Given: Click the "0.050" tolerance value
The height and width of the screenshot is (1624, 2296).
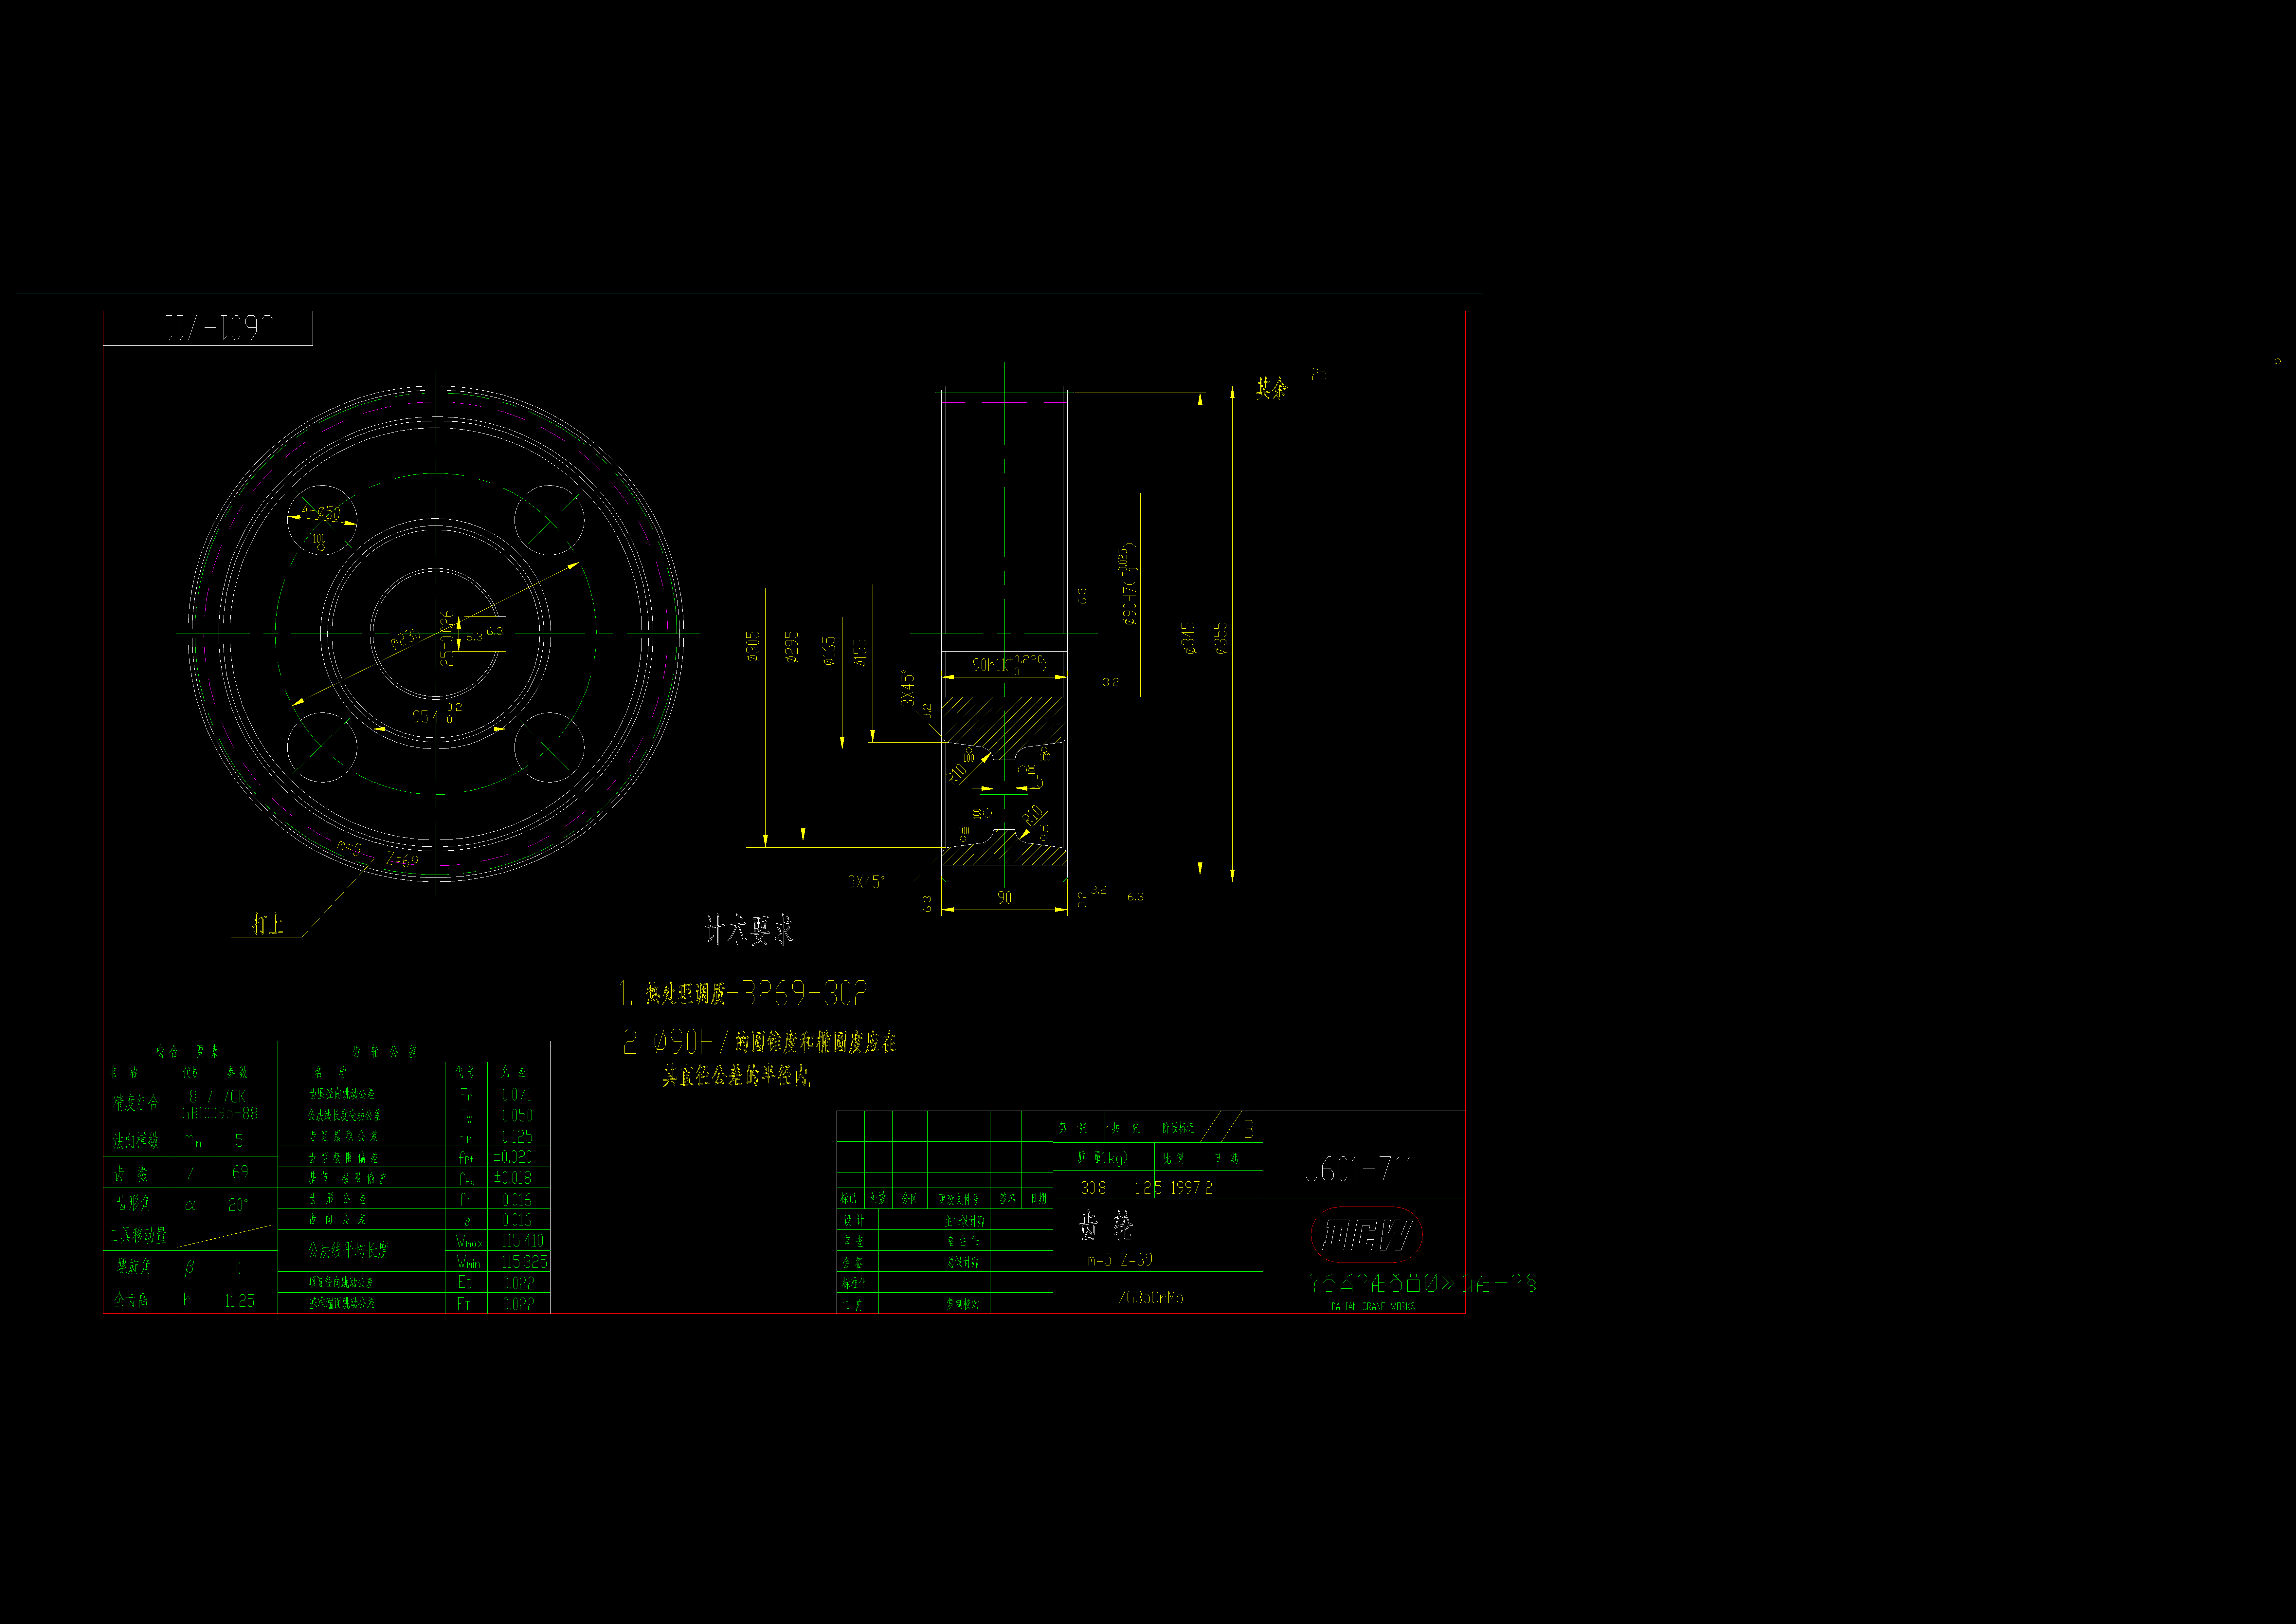Looking at the screenshot, I should point(517,1116).
